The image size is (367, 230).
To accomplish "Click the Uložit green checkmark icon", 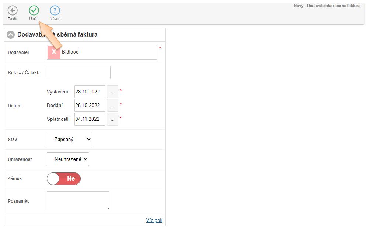I will (34, 11).
